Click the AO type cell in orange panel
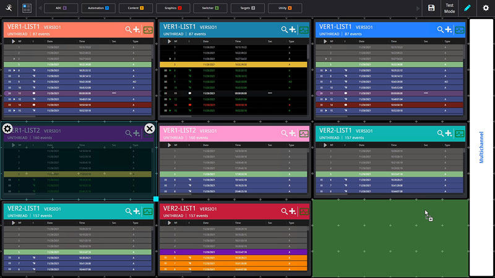The image size is (495, 278). click(134, 82)
